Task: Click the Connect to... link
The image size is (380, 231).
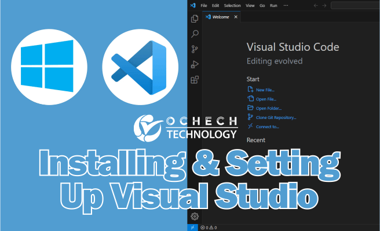Action: point(263,126)
